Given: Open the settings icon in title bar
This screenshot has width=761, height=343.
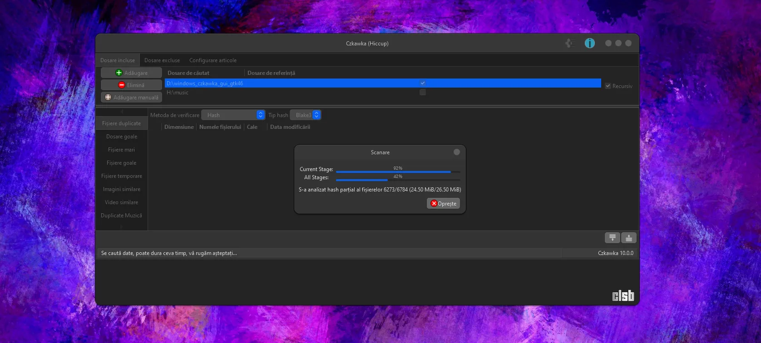Looking at the screenshot, I should [570, 43].
